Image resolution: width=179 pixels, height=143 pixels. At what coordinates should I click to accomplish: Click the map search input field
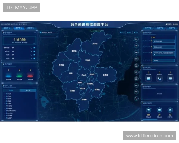48,36
